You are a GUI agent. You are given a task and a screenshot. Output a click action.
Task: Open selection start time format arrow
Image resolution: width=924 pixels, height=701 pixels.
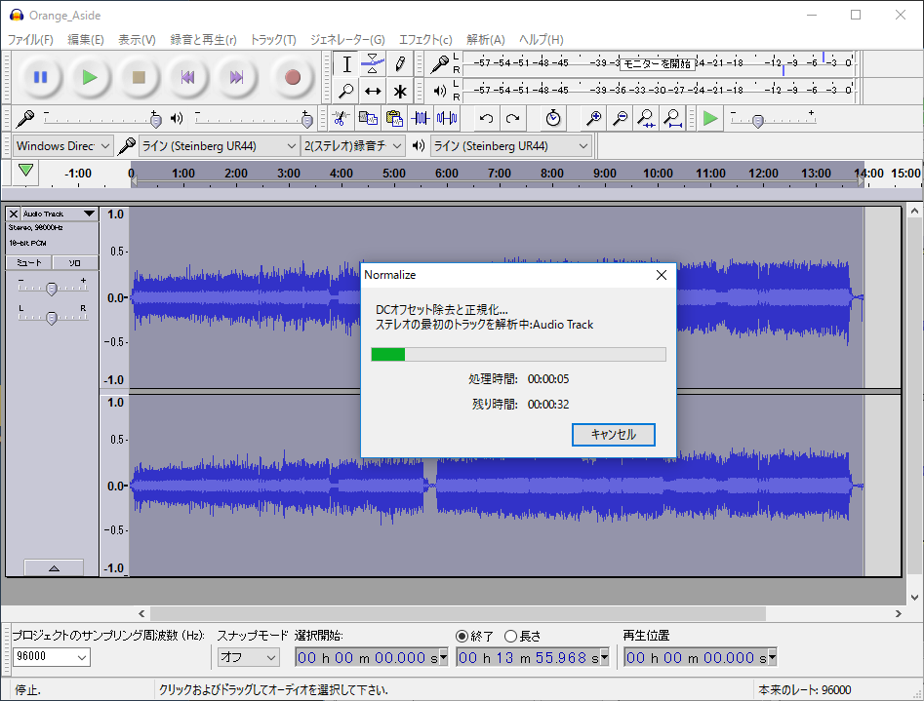[x=443, y=657]
